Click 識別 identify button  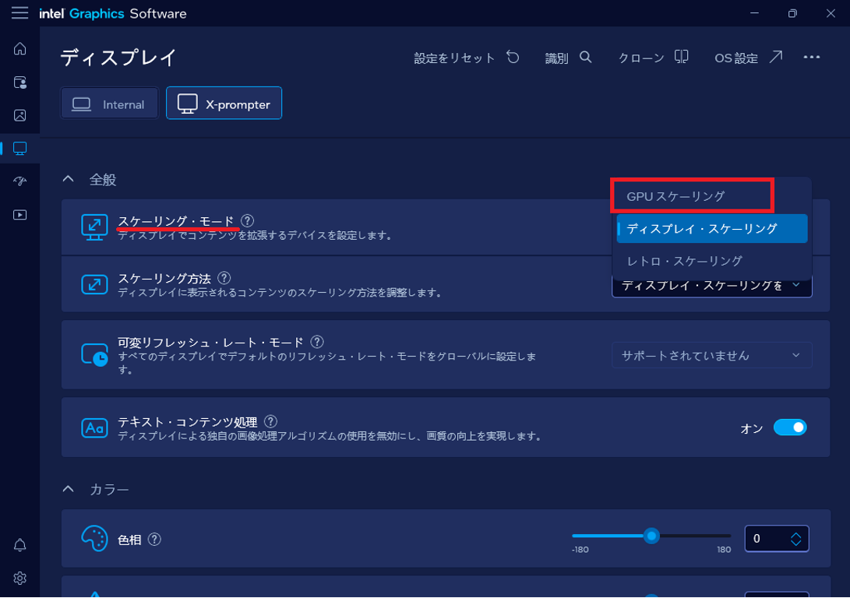tap(567, 58)
